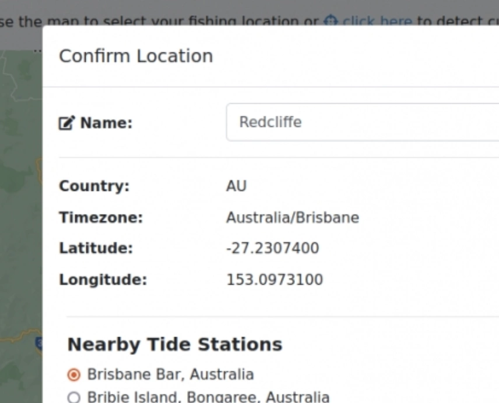
Task: Click the Latitude: label
Action: 96,249
